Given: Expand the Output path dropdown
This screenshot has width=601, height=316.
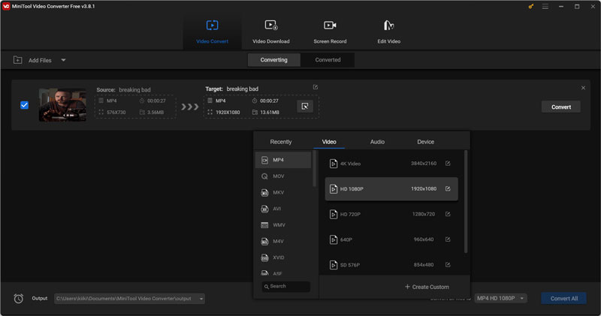Looking at the screenshot, I should (x=201, y=299).
